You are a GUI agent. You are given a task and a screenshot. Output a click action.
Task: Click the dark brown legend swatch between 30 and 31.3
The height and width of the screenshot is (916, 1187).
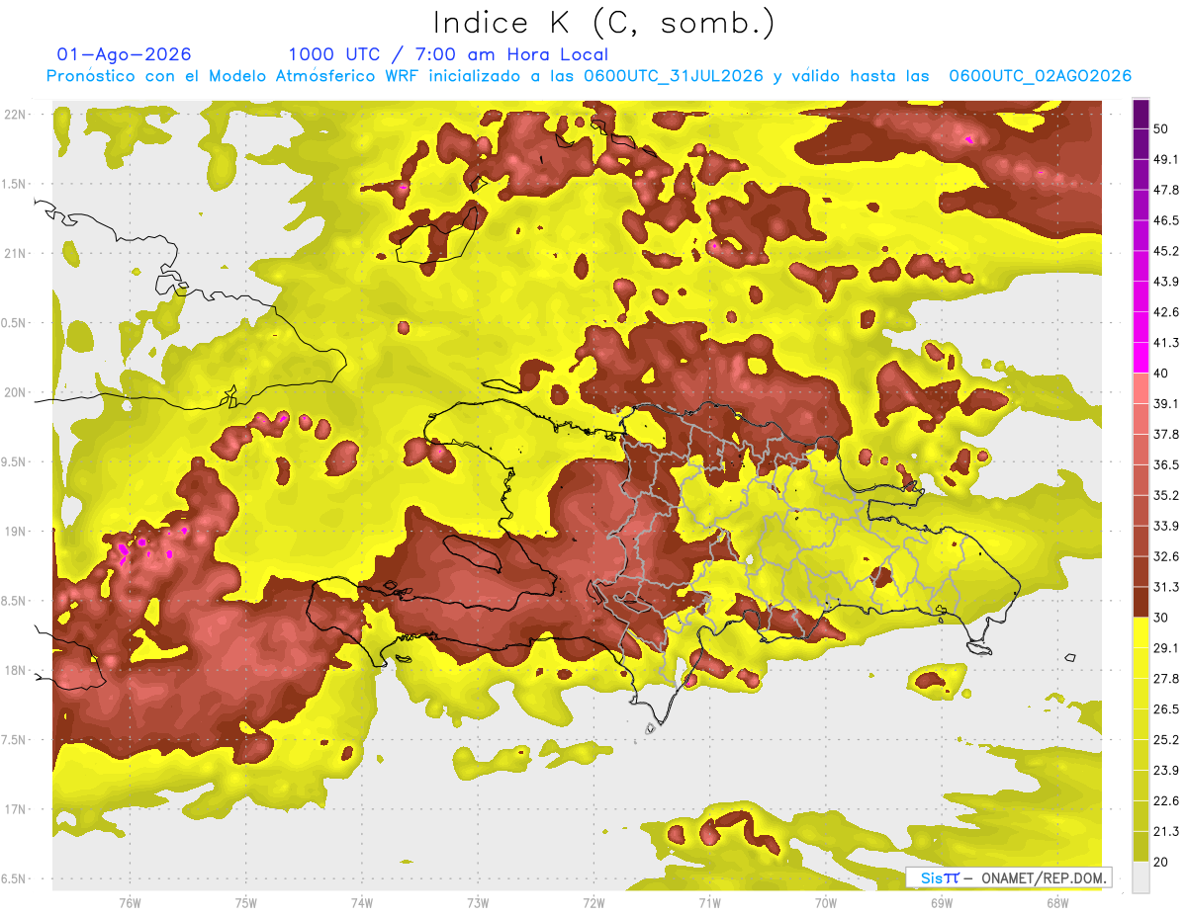tap(1141, 602)
